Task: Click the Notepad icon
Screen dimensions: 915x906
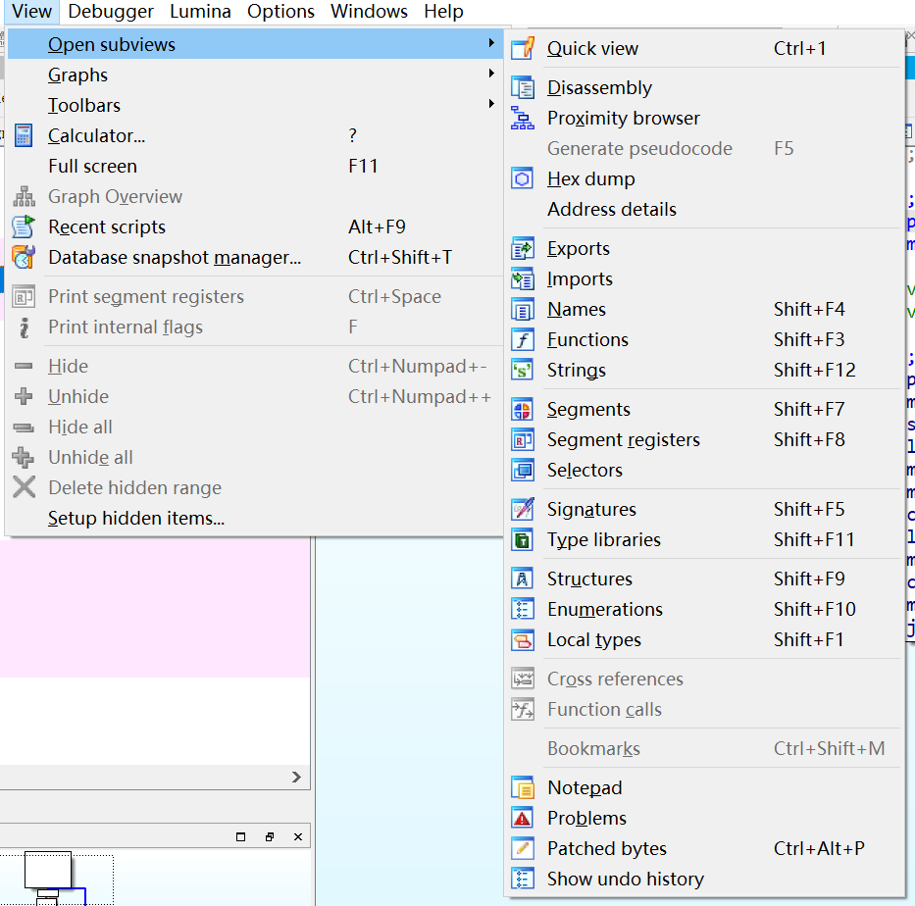Action: coord(523,787)
